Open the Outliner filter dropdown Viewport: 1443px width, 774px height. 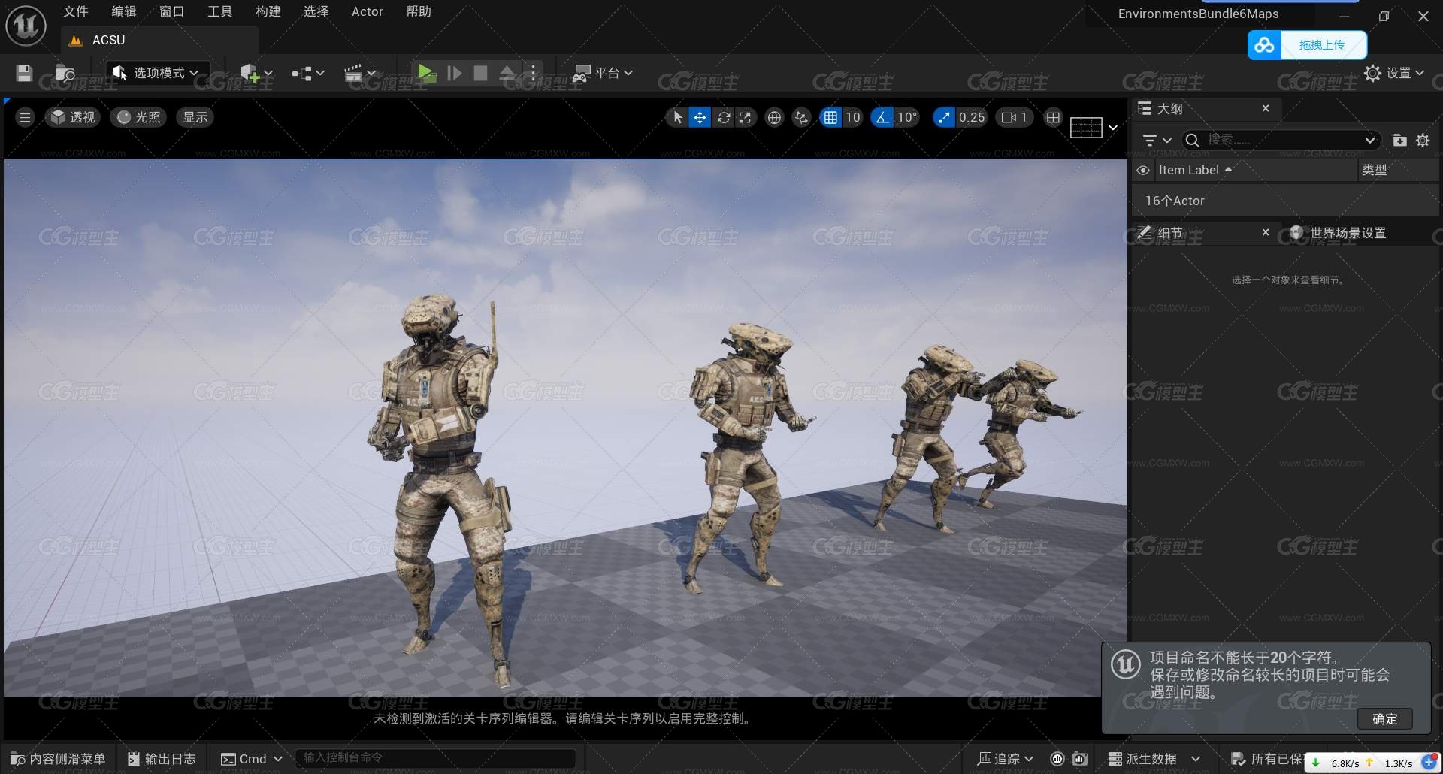tap(1157, 140)
